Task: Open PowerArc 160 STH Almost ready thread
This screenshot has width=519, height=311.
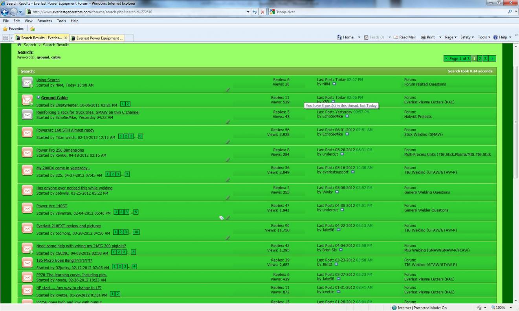Action: [65, 130]
